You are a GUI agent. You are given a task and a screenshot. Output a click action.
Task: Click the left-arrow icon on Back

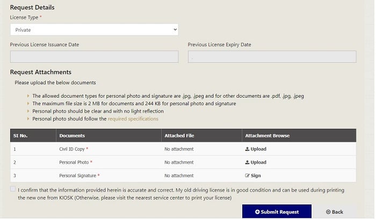pyautogui.click(x=328, y=212)
